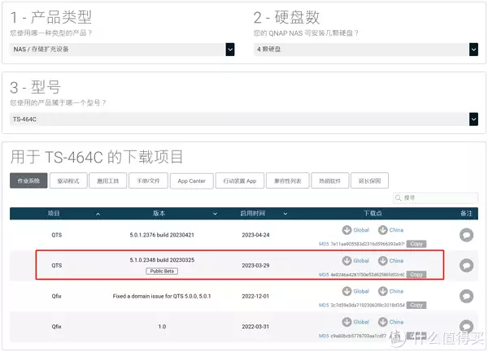This screenshot has height=352, width=488.
Task: Switch to the 行动装置 App tab
Action: 240,180
